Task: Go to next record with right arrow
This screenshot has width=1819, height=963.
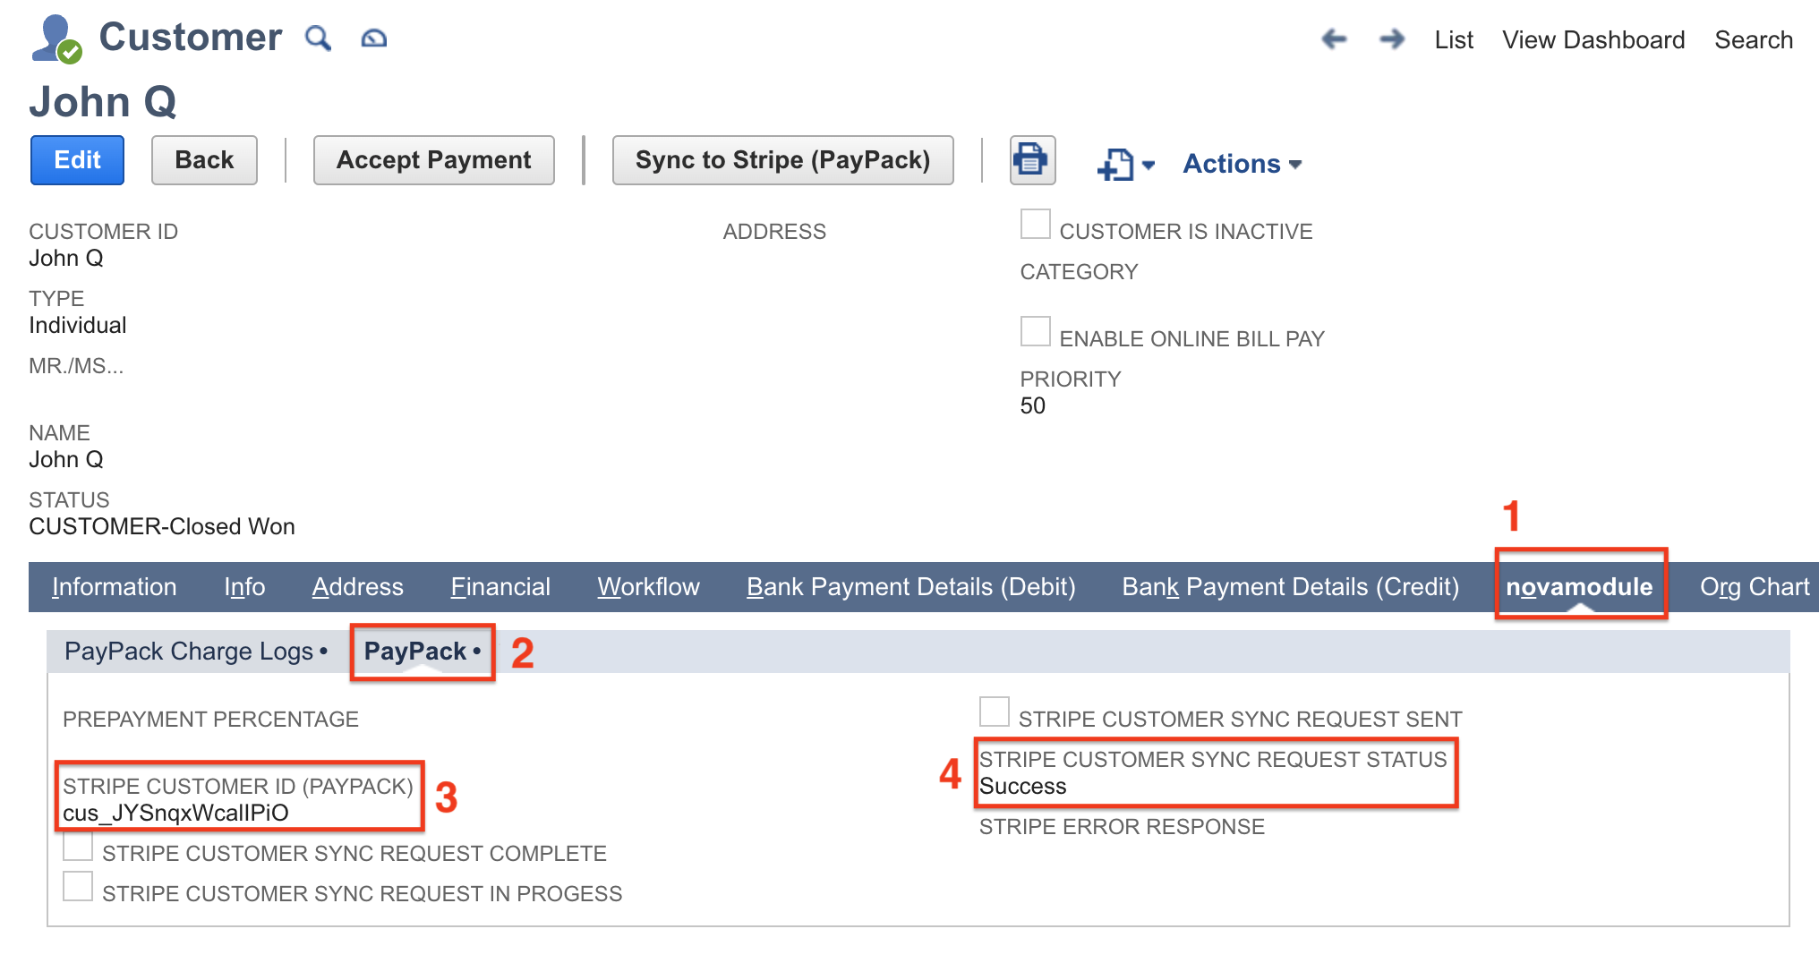Action: 1392,38
